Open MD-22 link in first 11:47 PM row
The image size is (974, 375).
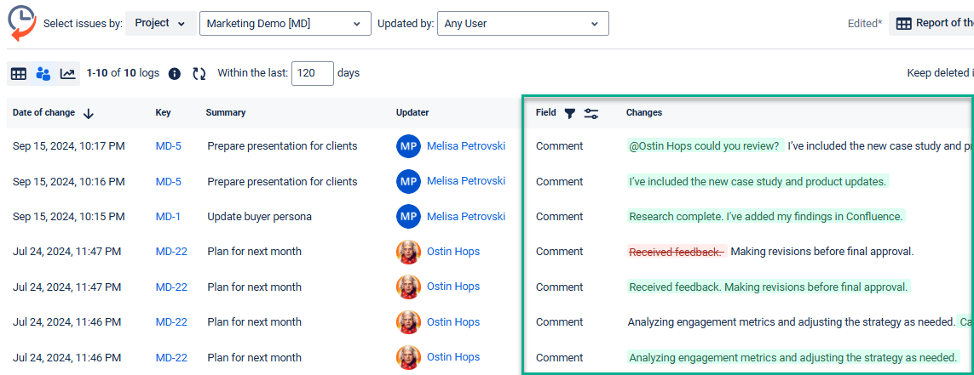coord(171,252)
